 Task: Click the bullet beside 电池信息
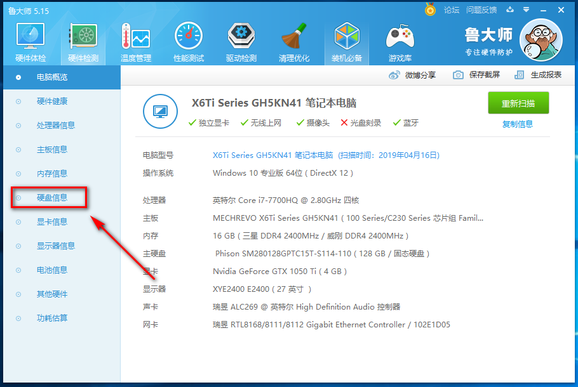[18, 270]
